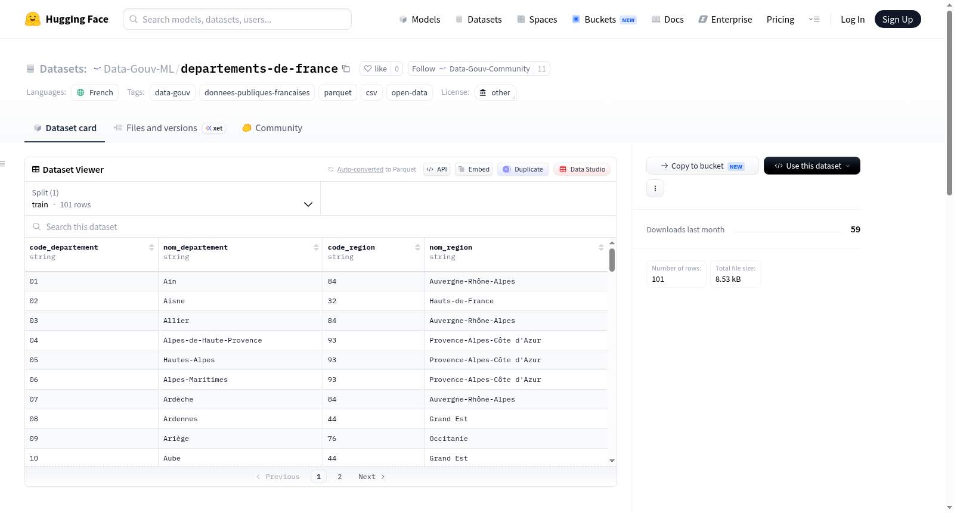Focus the top search models field
This screenshot has height=513, width=954.
[237, 19]
